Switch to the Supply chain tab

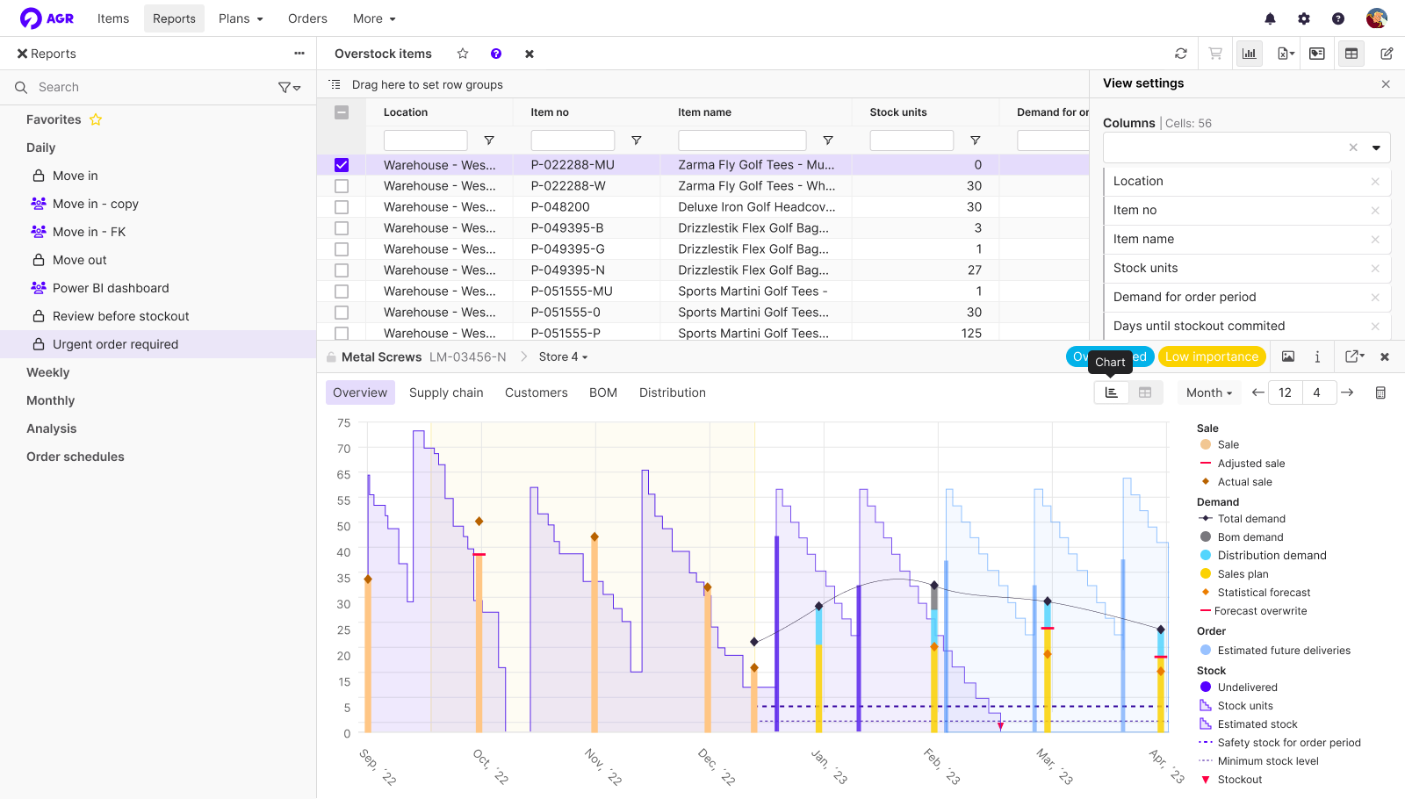446,392
